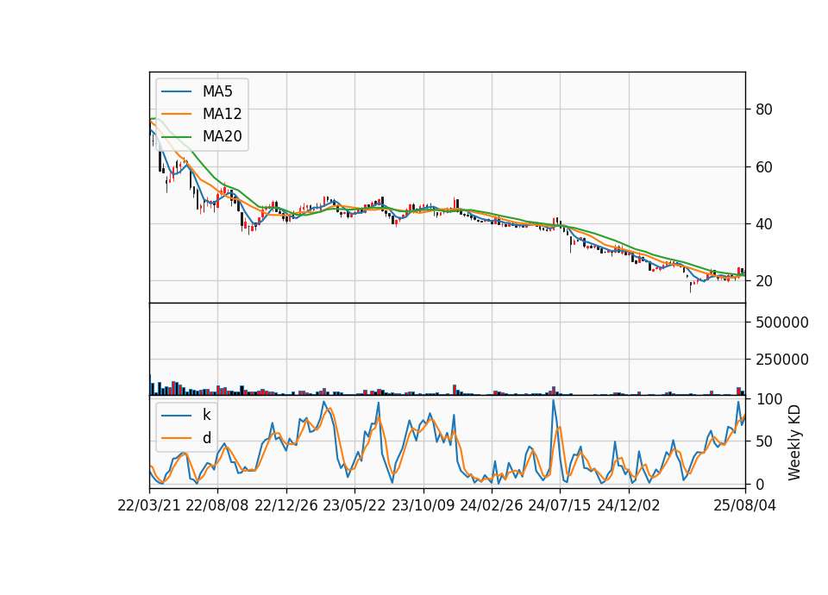Click the d legend label in KD panel
The image size is (828, 595).
[x=206, y=438]
